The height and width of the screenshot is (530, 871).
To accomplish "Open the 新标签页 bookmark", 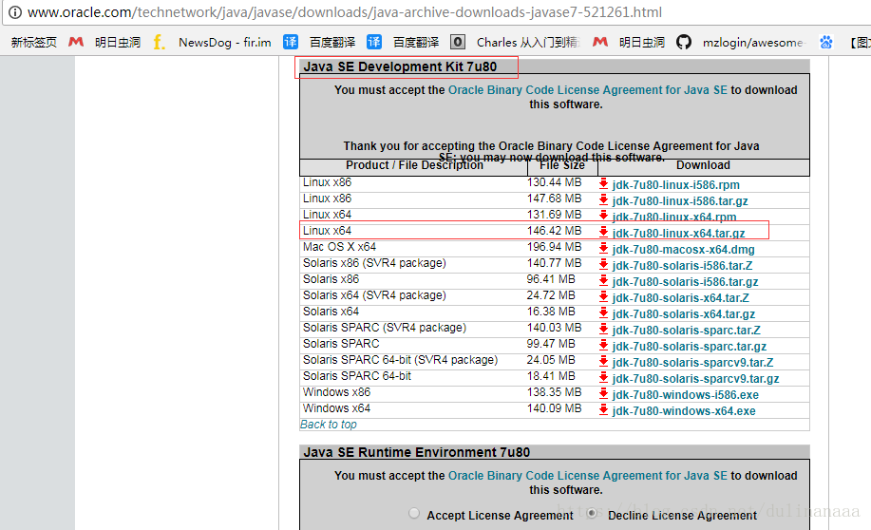I will click(33, 42).
